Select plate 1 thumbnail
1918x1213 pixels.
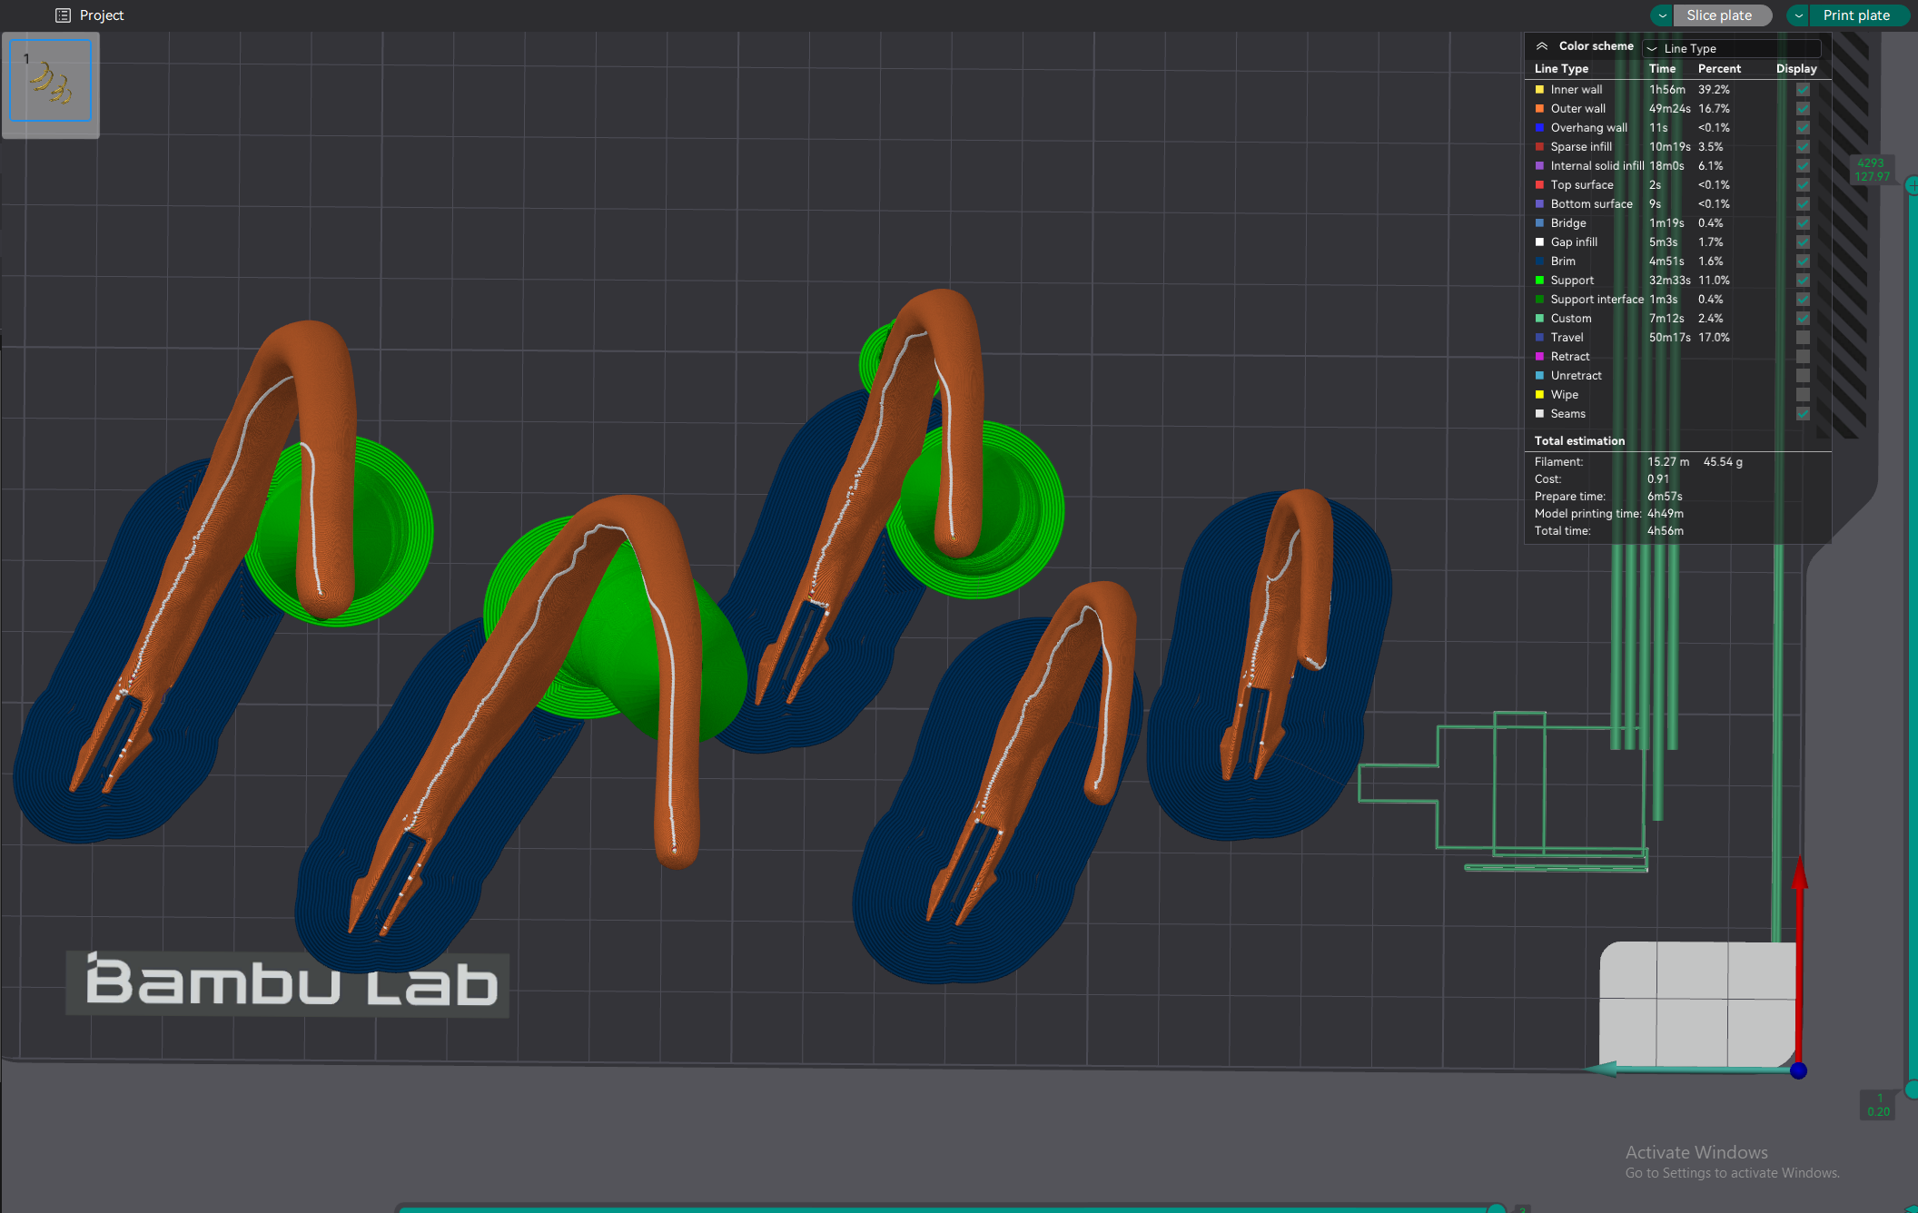pos(51,82)
